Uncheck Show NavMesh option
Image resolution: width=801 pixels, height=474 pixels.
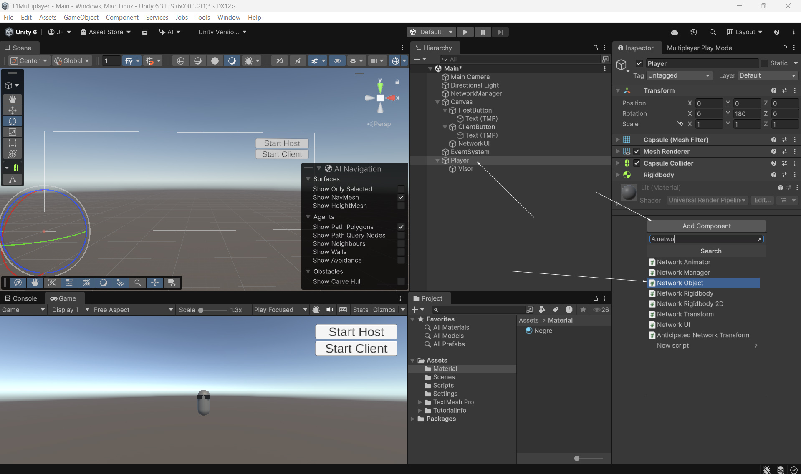tap(401, 197)
